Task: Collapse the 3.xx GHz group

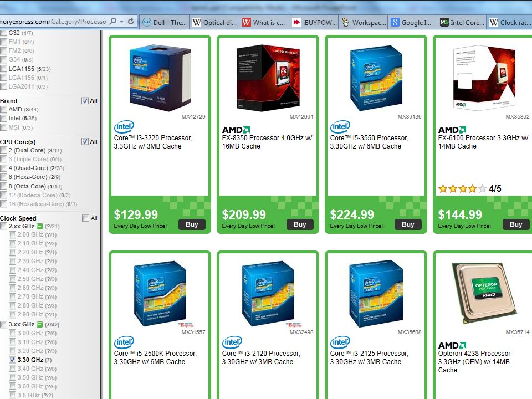Action: [x=40, y=324]
